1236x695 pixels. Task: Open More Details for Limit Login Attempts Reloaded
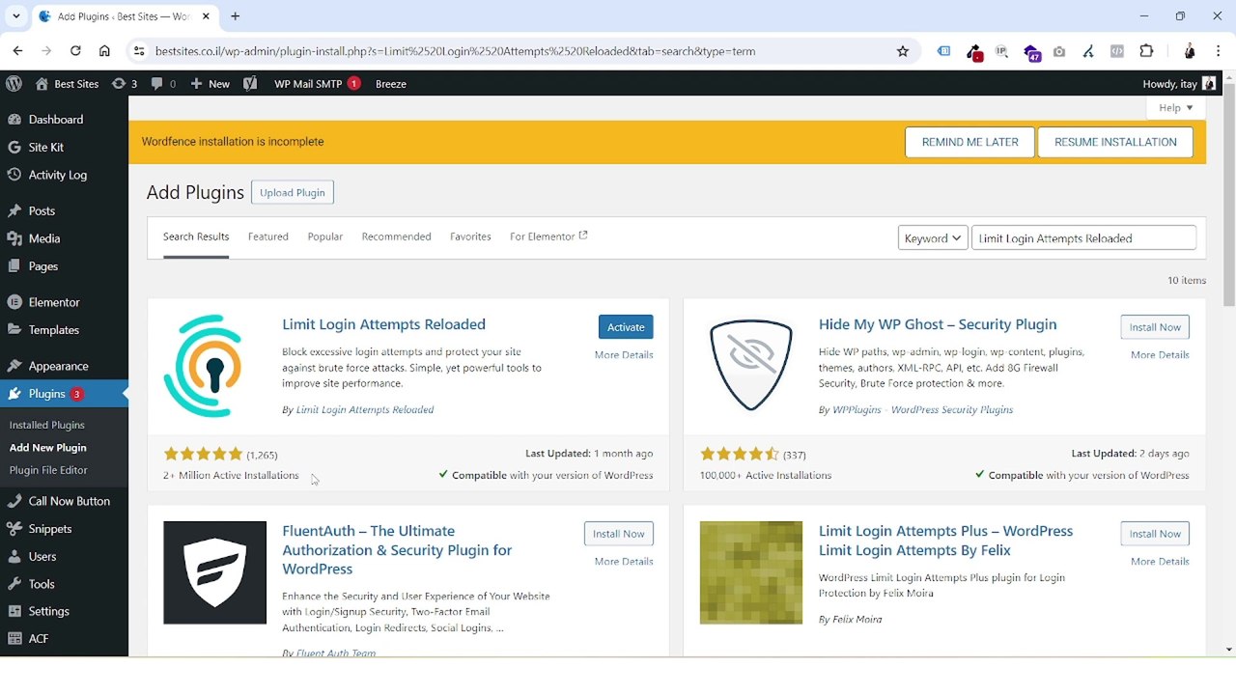pyautogui.click(x=624, y=355)
